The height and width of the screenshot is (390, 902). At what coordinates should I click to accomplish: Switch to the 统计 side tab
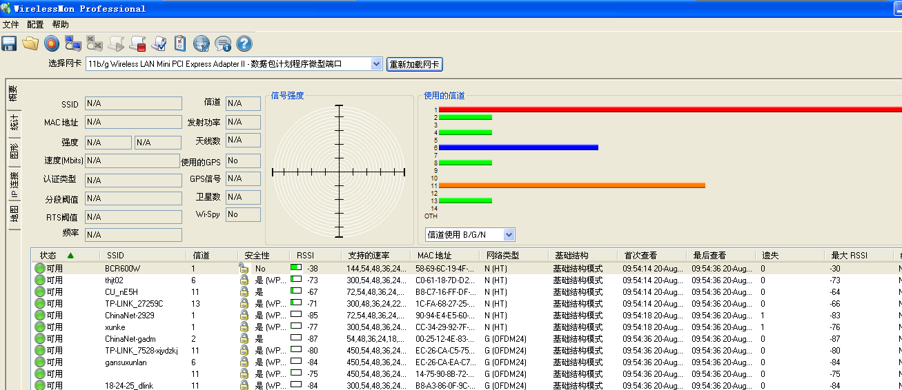click(14, 123)
